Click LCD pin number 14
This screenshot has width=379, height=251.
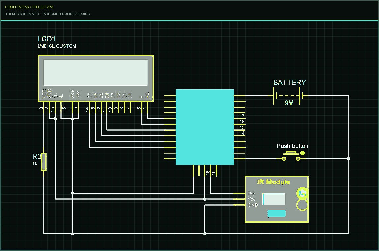point(87,109)
